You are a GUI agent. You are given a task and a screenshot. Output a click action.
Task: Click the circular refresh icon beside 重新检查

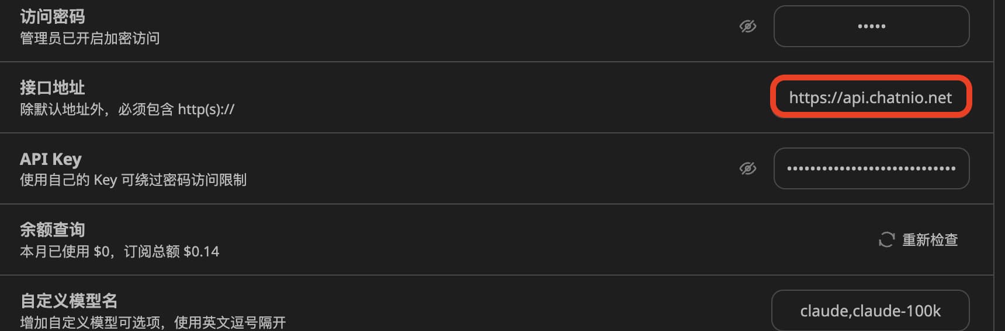point(886,240)
